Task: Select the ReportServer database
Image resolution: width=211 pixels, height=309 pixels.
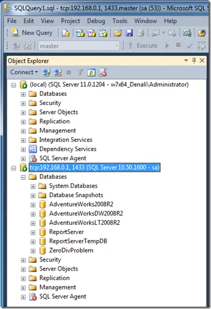Action: 66,232
